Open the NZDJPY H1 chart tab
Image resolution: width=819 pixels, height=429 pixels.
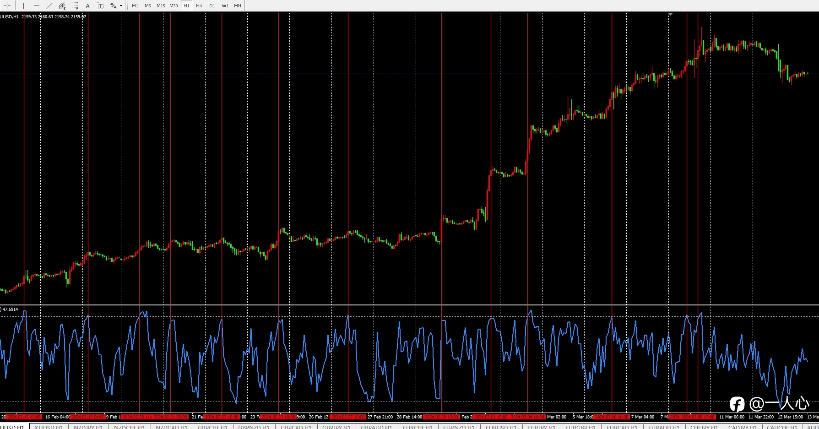pos(88,427)
